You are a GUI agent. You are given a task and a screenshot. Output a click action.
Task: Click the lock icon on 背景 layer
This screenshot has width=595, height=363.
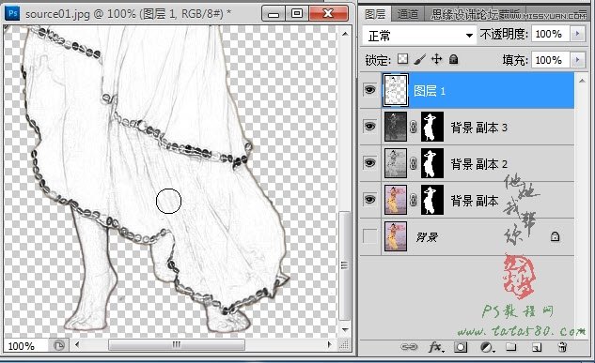tap(555, 236)
